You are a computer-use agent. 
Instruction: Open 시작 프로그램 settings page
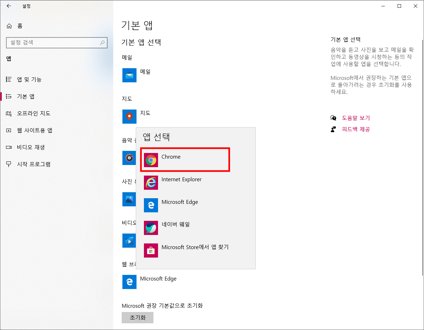click(x=56, y=164)
